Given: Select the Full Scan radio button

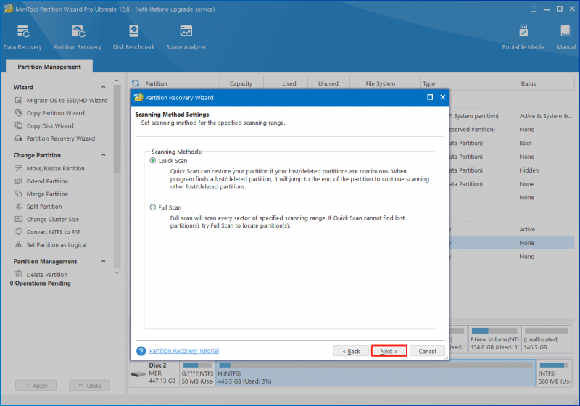Looking at the screenshot, I should tap(153, 207).
